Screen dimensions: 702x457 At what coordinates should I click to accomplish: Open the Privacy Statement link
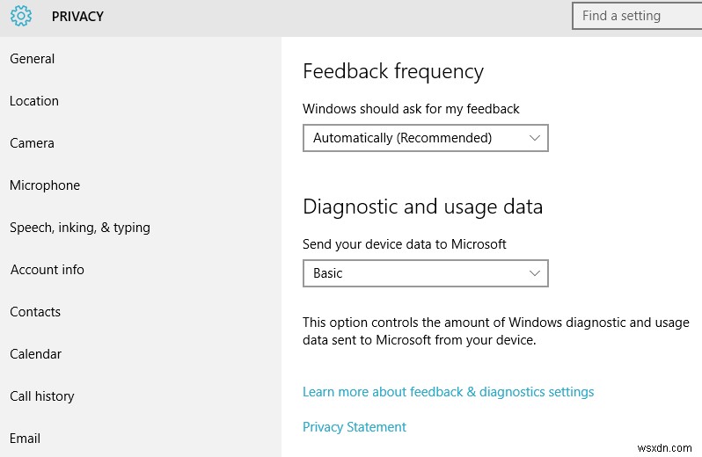click(355, 427)
